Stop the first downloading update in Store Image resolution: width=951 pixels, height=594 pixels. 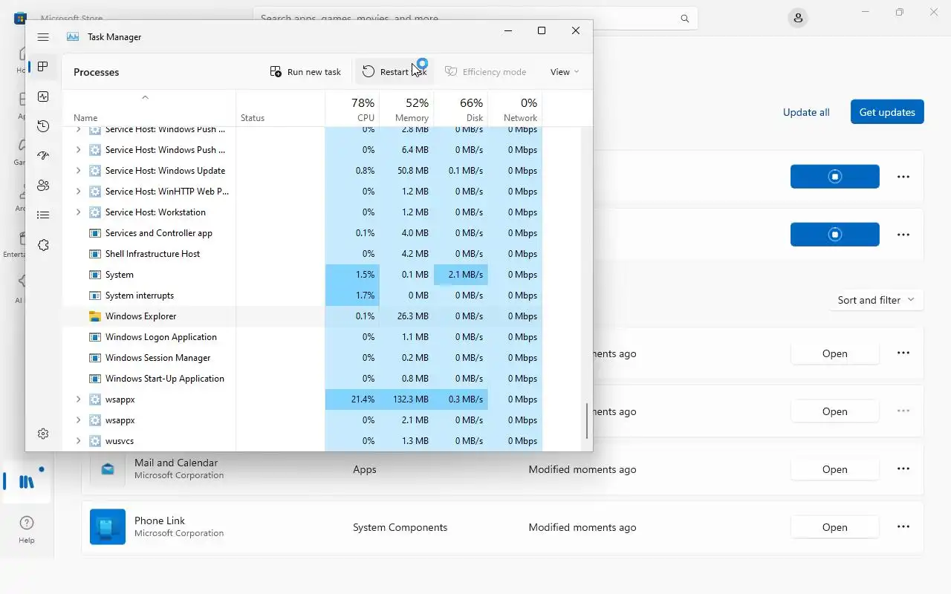[x=835, y=177]
